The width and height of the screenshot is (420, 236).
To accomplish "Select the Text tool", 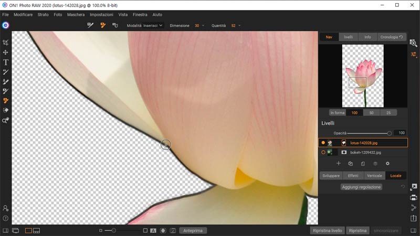I will click(5, 62).
